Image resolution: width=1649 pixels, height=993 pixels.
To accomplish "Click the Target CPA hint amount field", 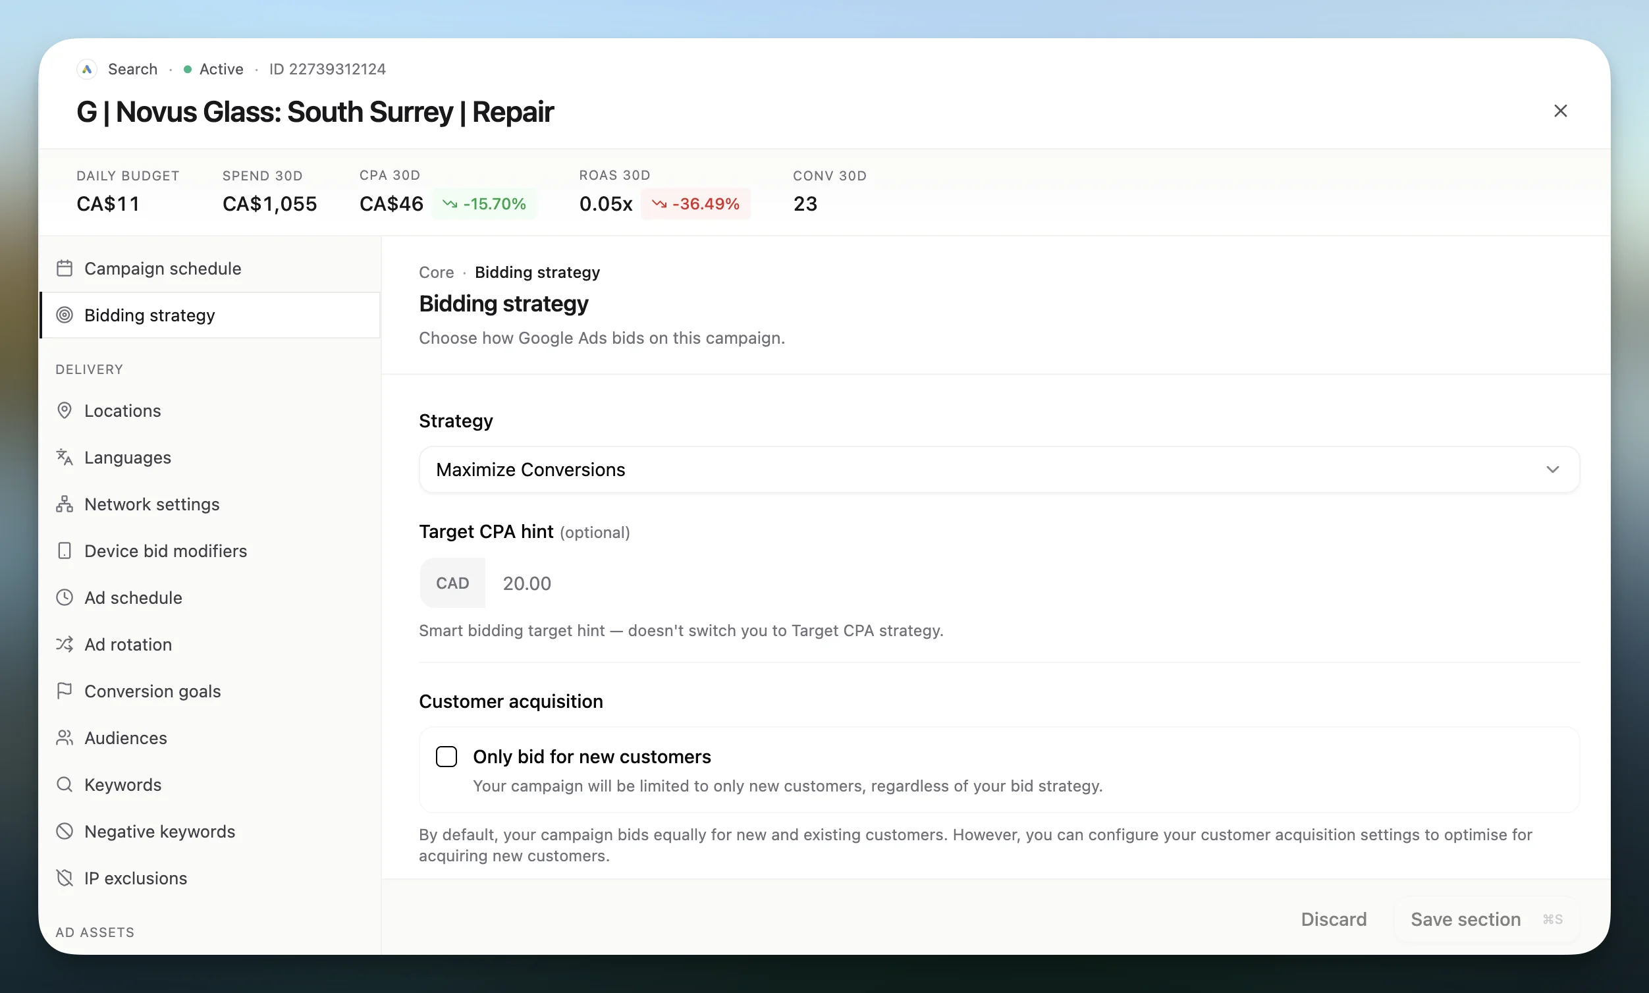I will [x=1031, y=583].
